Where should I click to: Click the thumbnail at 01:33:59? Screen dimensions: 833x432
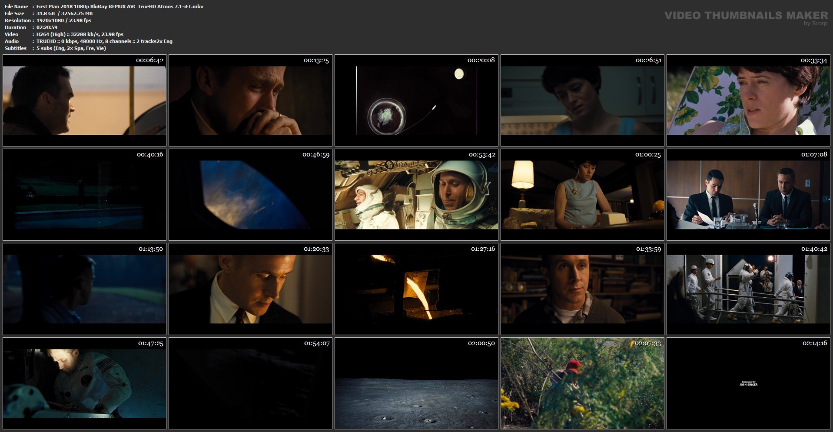click(x=582, y=289)
